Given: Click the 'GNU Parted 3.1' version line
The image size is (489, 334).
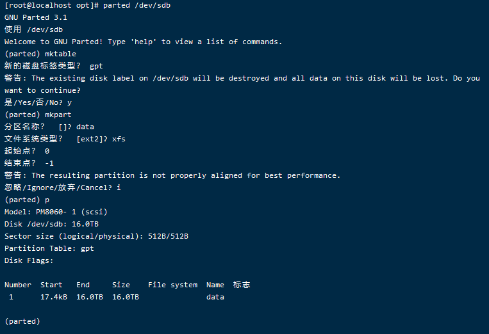Looking at the screenshot, I should pyautogui.click(x=36, y=17).
